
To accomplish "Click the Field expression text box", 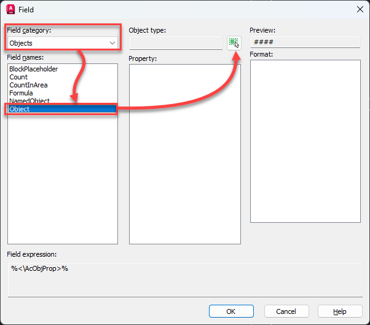I will pos(185,280).
